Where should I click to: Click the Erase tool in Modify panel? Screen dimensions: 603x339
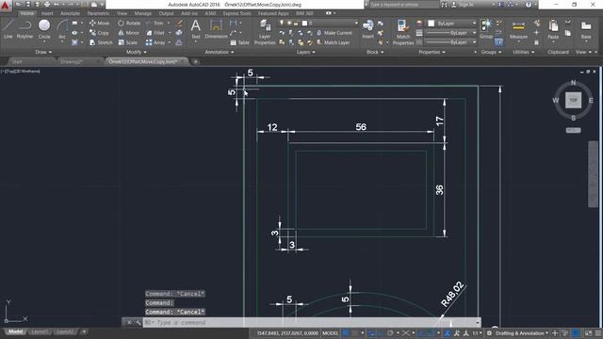(179, 23)
